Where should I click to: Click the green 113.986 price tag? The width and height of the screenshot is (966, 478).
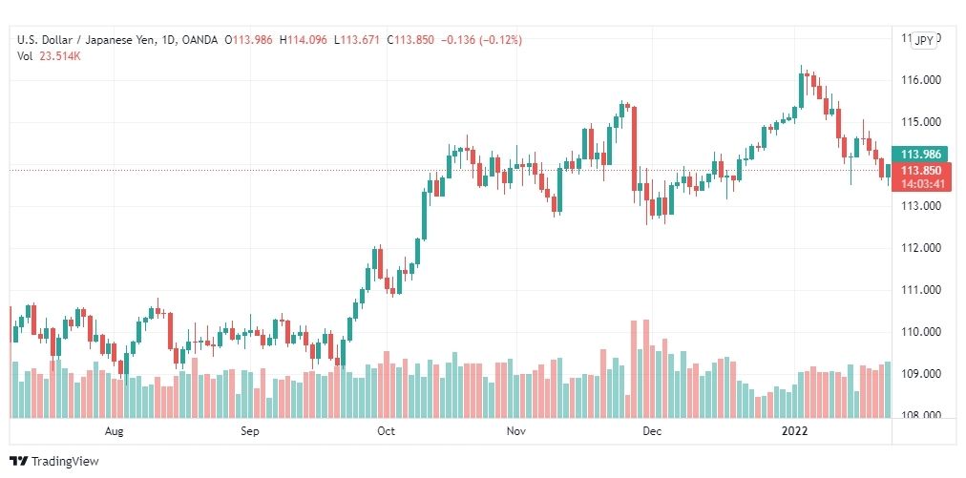pyautogui.click(x=919, y=154)
